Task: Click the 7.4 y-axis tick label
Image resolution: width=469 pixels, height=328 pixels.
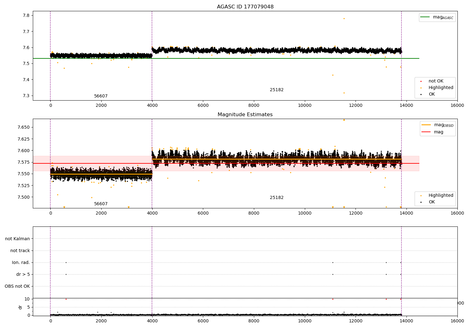Action: pos(27,80)
